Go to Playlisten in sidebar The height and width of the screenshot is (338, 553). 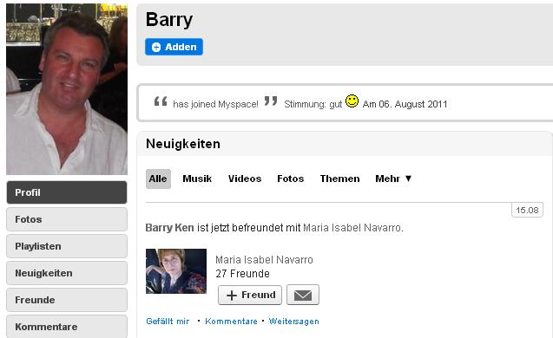click(x=67, y=246)
